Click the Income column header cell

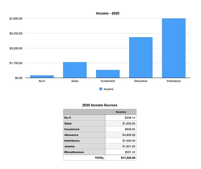coord(121,112)
